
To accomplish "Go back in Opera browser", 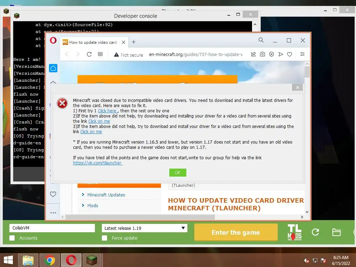I will (x=67, y=54).
